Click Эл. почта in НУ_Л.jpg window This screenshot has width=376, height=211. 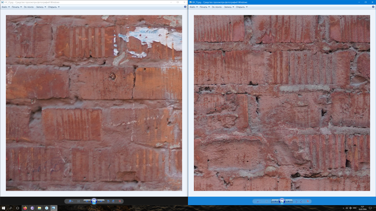29,7
